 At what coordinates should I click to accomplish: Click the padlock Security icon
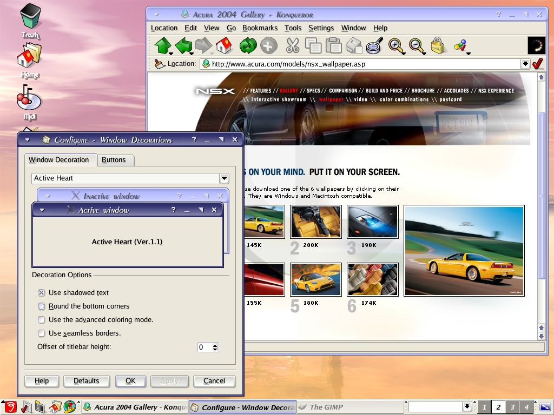[x=437, y=46]
